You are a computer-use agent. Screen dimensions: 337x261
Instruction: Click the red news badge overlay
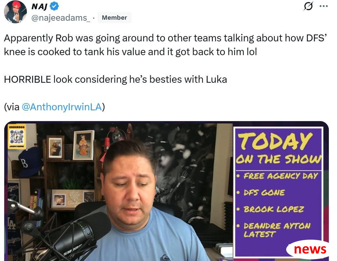pos(308,249)
